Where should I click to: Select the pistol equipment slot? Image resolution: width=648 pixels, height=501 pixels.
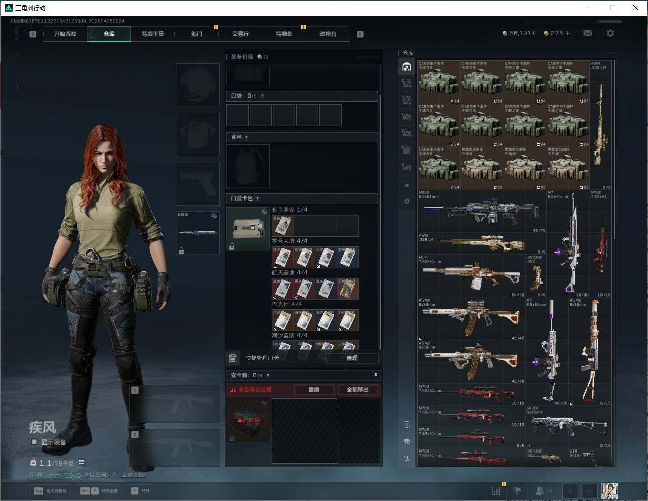click(x=198, y=183)
